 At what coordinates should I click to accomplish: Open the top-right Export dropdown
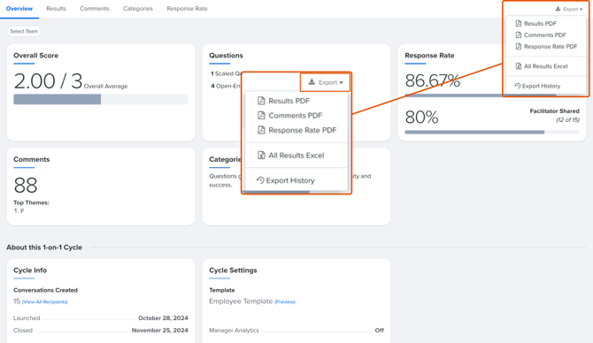click(569, 9)
